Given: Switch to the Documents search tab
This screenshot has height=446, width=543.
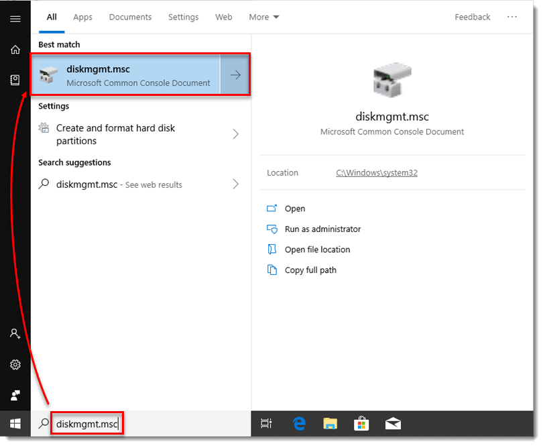Looking at the screenshot, I should [x=130, y=17].
